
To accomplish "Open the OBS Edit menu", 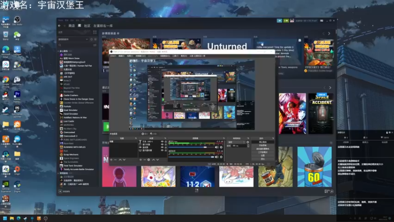I will click(121, 56).
